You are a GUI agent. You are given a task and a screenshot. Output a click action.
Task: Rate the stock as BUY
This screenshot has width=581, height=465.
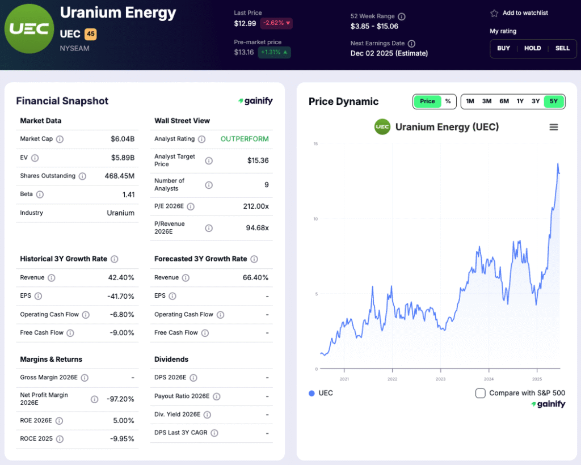pyautogui.click(x=503, y=48)
